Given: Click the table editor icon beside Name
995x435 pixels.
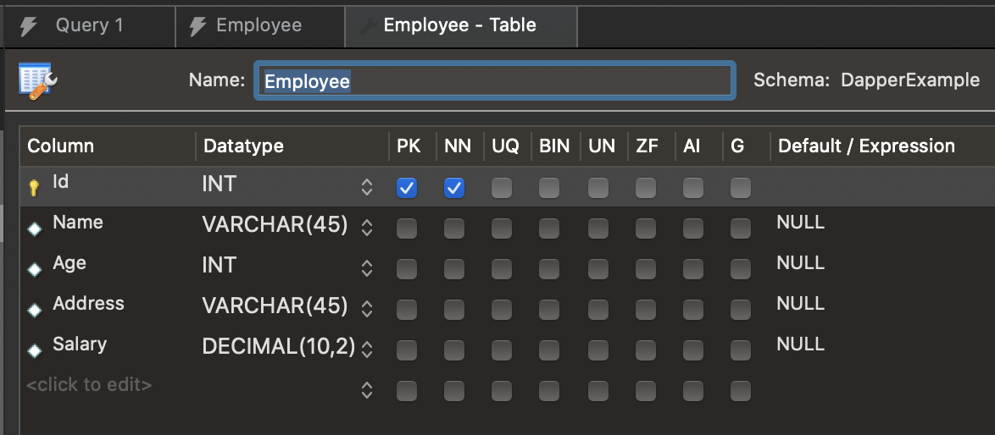Looking at the screenshot, I should click(37, 81).
